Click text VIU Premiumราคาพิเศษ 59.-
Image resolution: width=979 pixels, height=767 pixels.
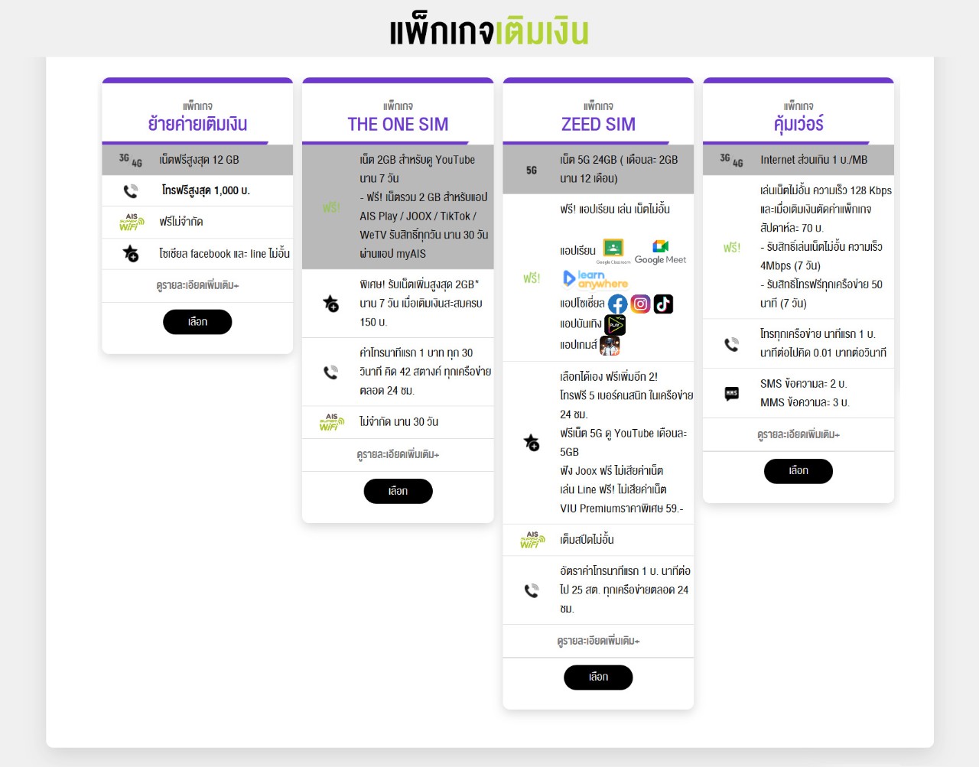coord(622,509)
